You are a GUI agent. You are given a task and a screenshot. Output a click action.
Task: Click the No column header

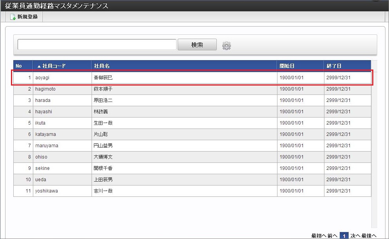coord(23,66)
